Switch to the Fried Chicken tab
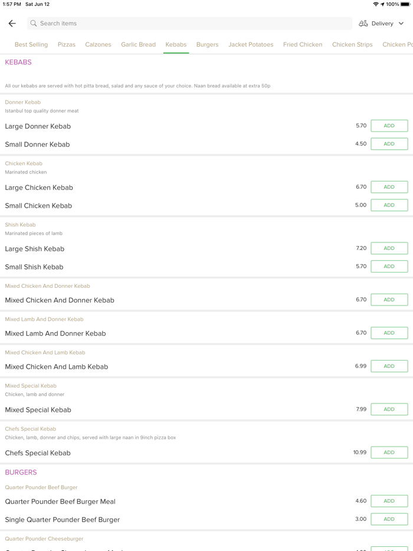 point(303,45)
